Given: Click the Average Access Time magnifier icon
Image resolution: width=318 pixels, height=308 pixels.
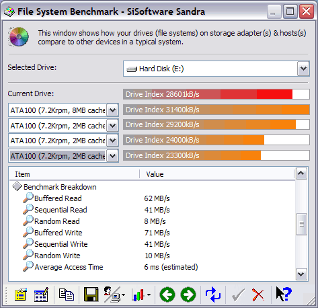Looking at the screenshot, I should pyautogui.click(x=28, y=266).
